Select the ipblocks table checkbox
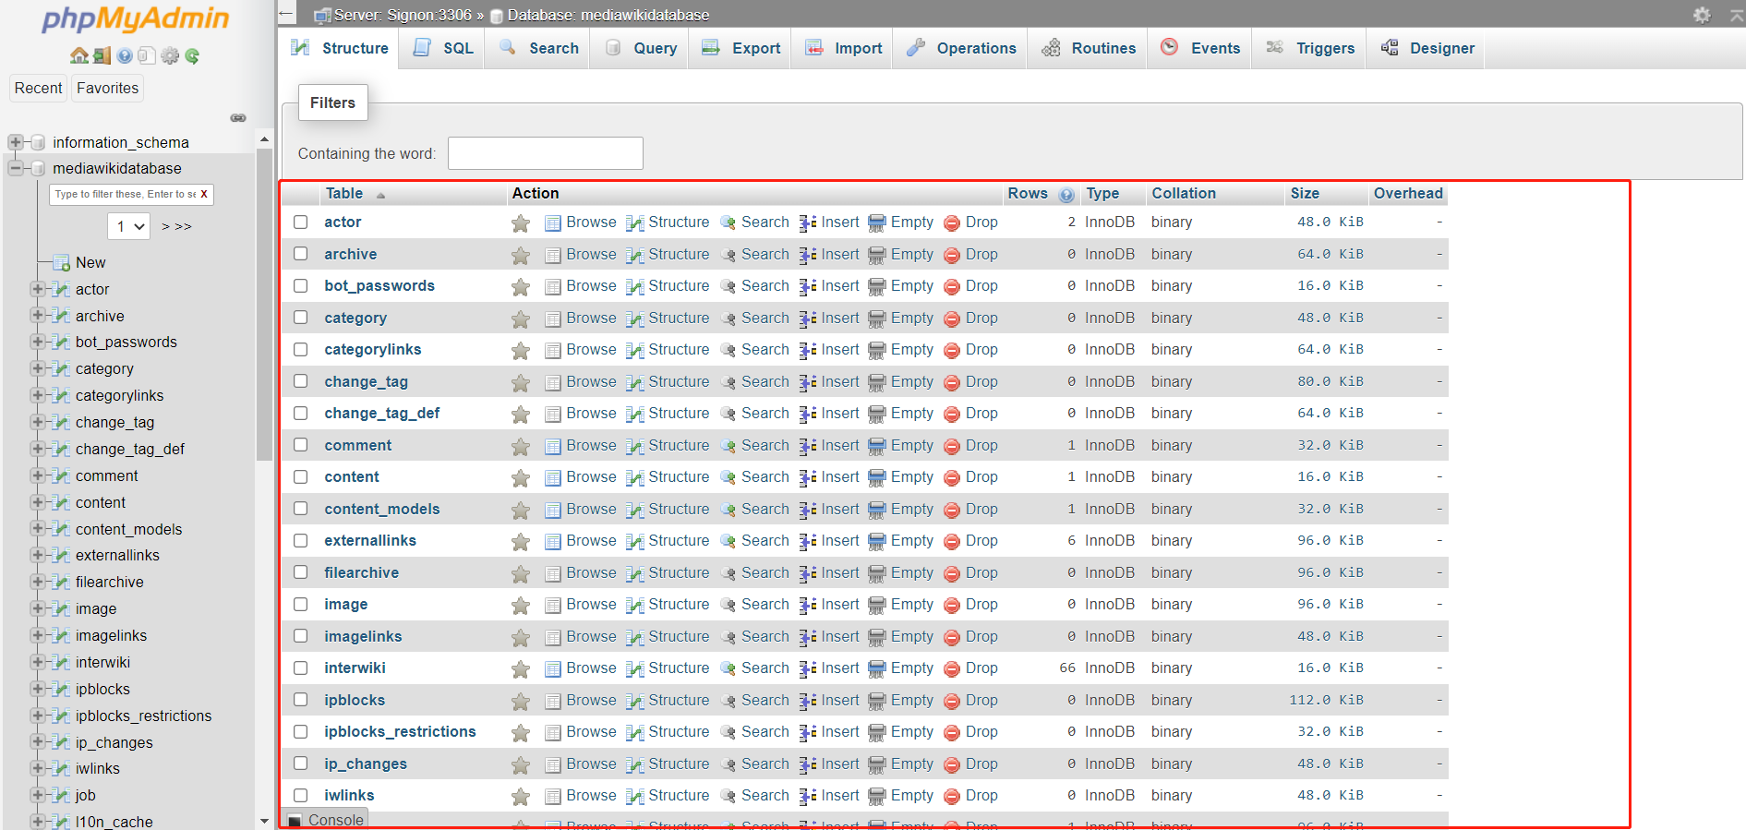This screenshot has height=830, width=1746. pos(301,700)
